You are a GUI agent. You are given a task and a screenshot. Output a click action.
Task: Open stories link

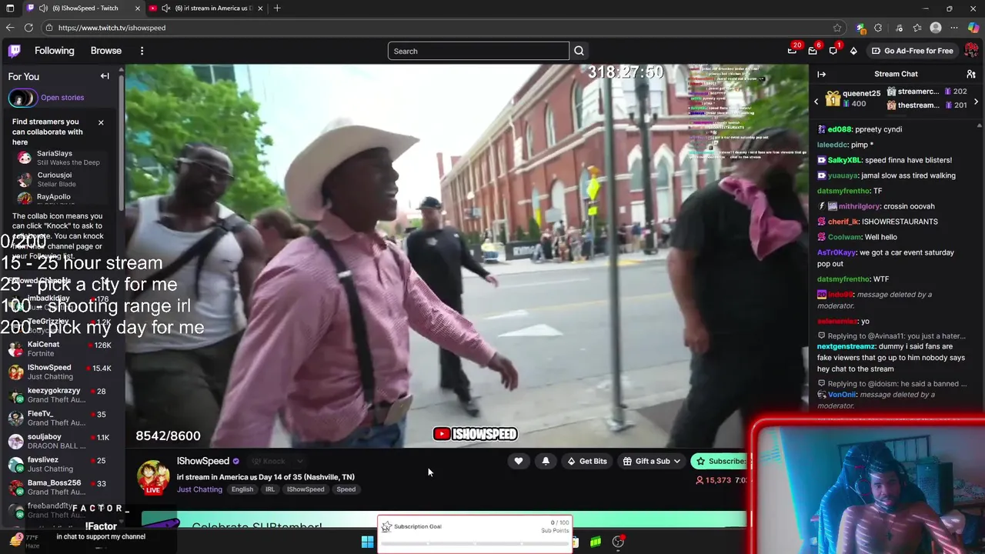(62, 98)
